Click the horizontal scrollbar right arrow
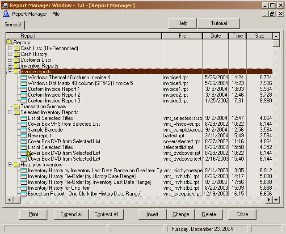Viewport: 286px width, 234px height. tap(269, 200)
